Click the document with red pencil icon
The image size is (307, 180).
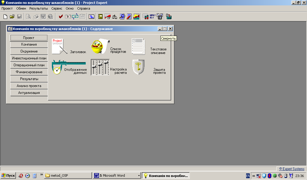[129, 16]
